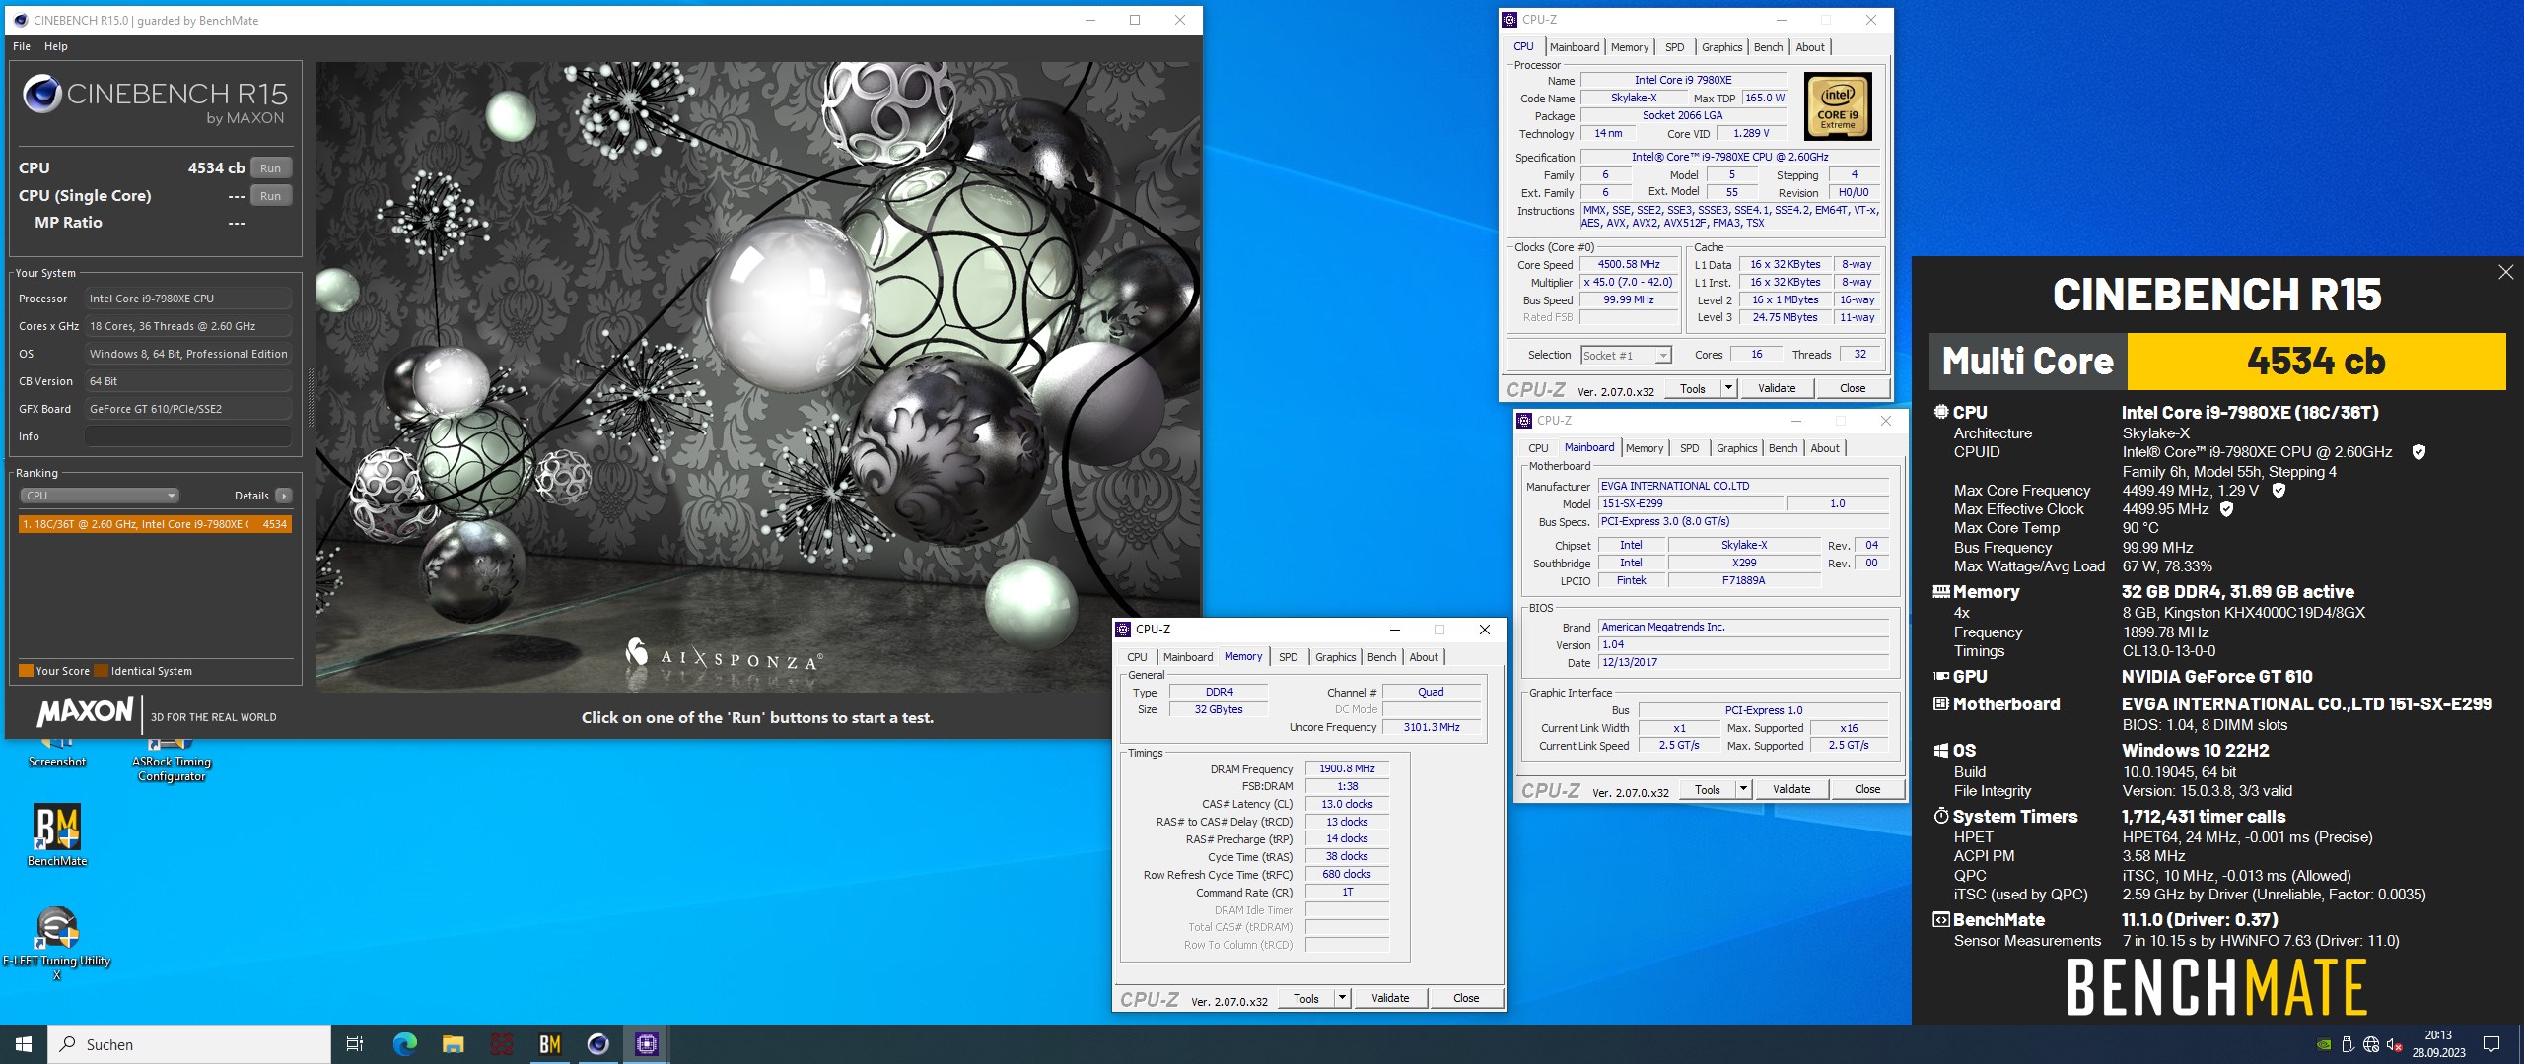2524x1064 pixels.
Task: Open the Ranking CPU dropdown
Action: 99,496
